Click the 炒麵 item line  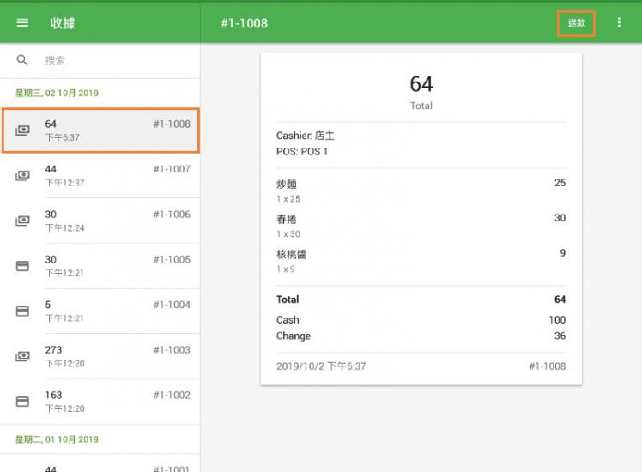[421, 191]
